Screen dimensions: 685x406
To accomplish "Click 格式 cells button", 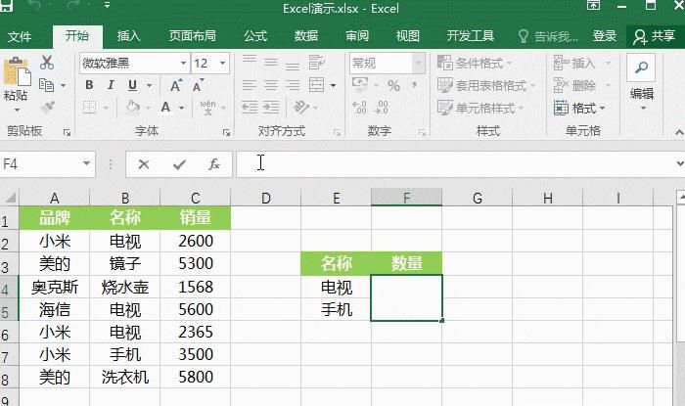I will click(579, 108).
